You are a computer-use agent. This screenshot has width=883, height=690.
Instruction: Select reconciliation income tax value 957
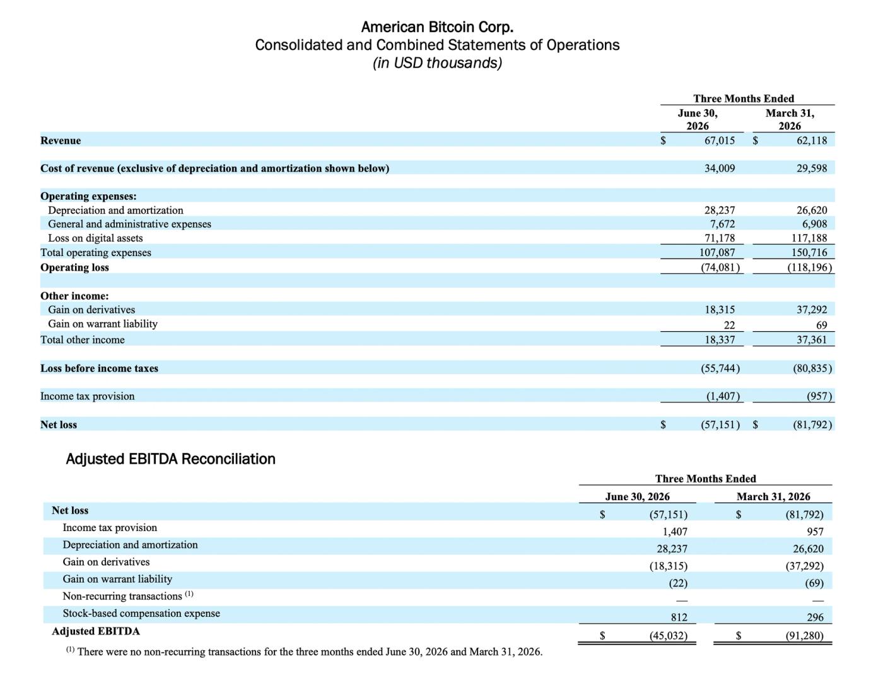pyautogui.click(x=815, y=532)
